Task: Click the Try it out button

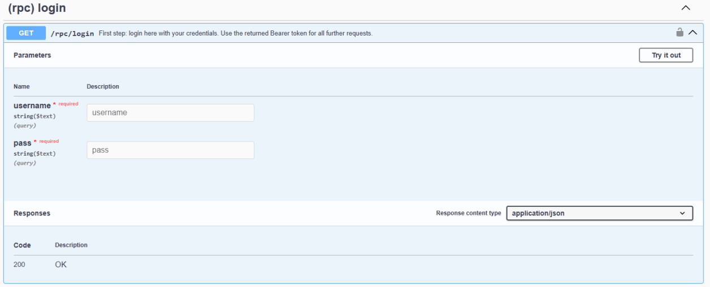Action: pos(666,55)
